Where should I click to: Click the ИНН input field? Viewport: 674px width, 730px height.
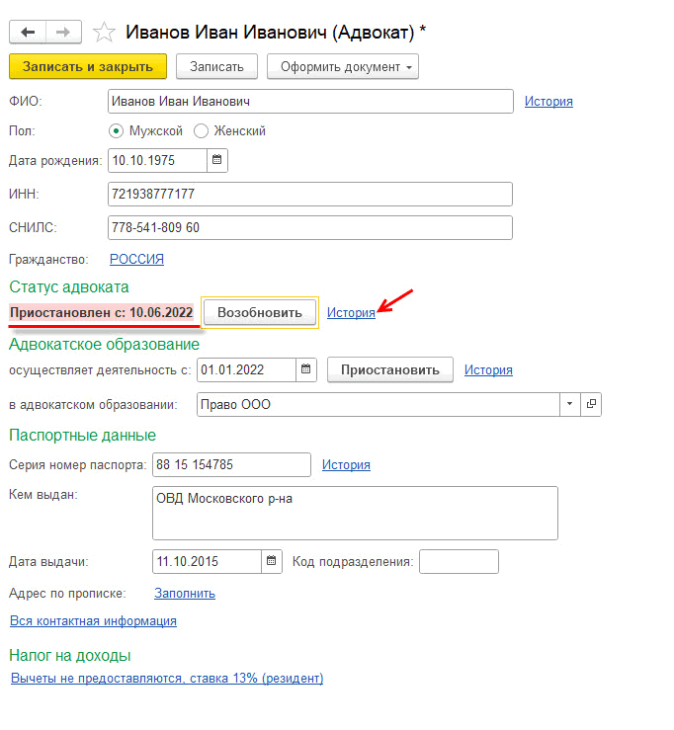pyautogui.click(x=309, y=194)
